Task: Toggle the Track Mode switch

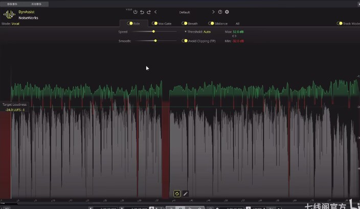Action: click(x=340, y=24)
